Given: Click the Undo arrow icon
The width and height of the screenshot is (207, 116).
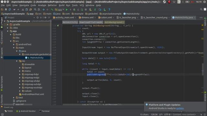Looking at the screenshot, I should point(14,10).
